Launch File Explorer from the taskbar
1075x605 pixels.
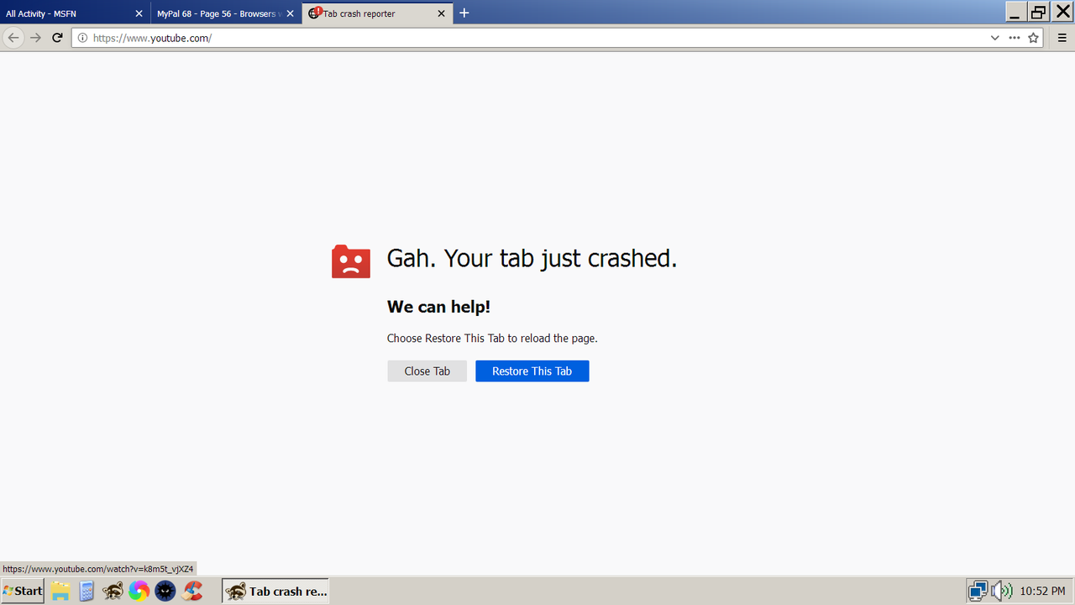(60, 591)
